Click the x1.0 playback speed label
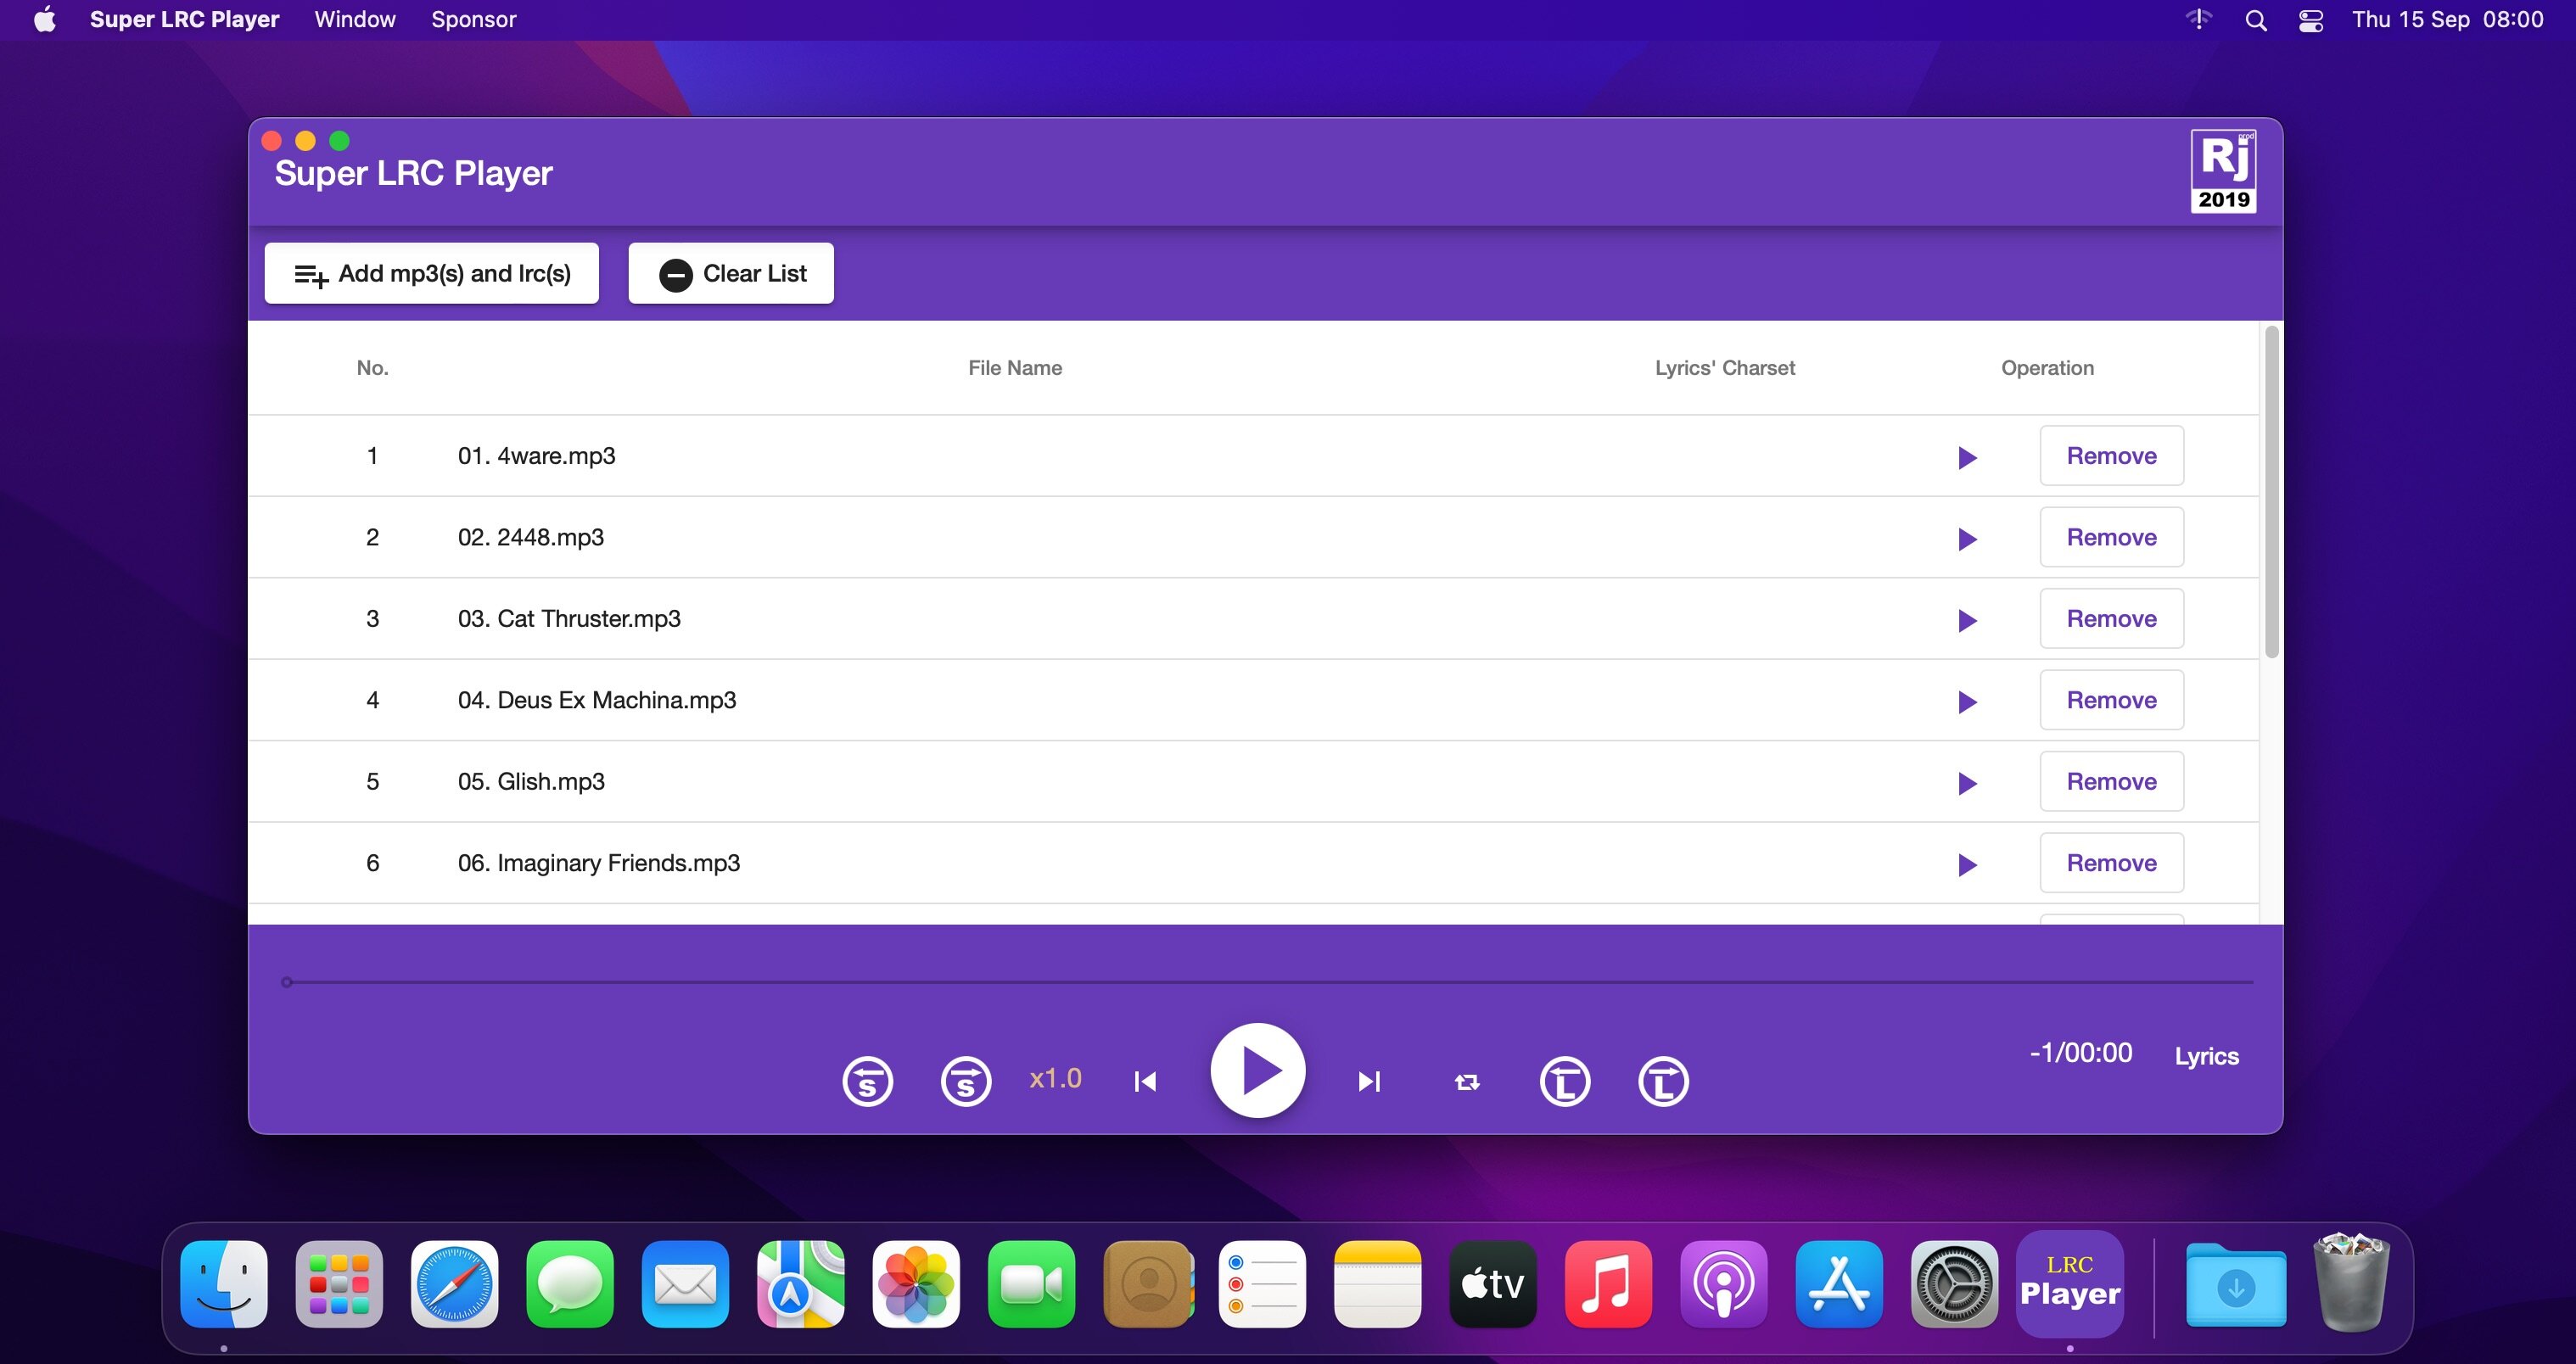This screenshot has height=1364, width=2576. coord(1055,1078)
